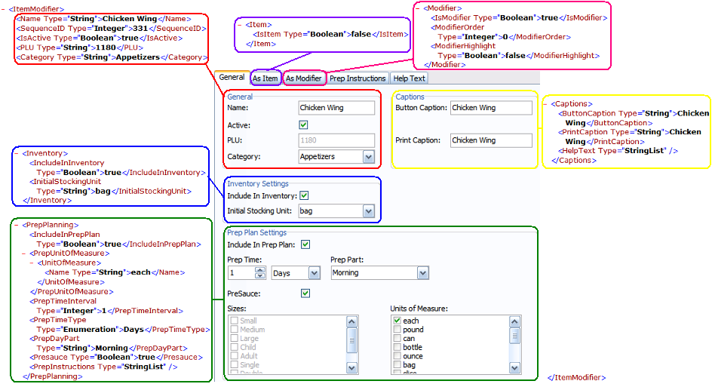Enable the bottle unit of measure
Image resolution: width=712 pixels, height=384 pixels.
397,348
